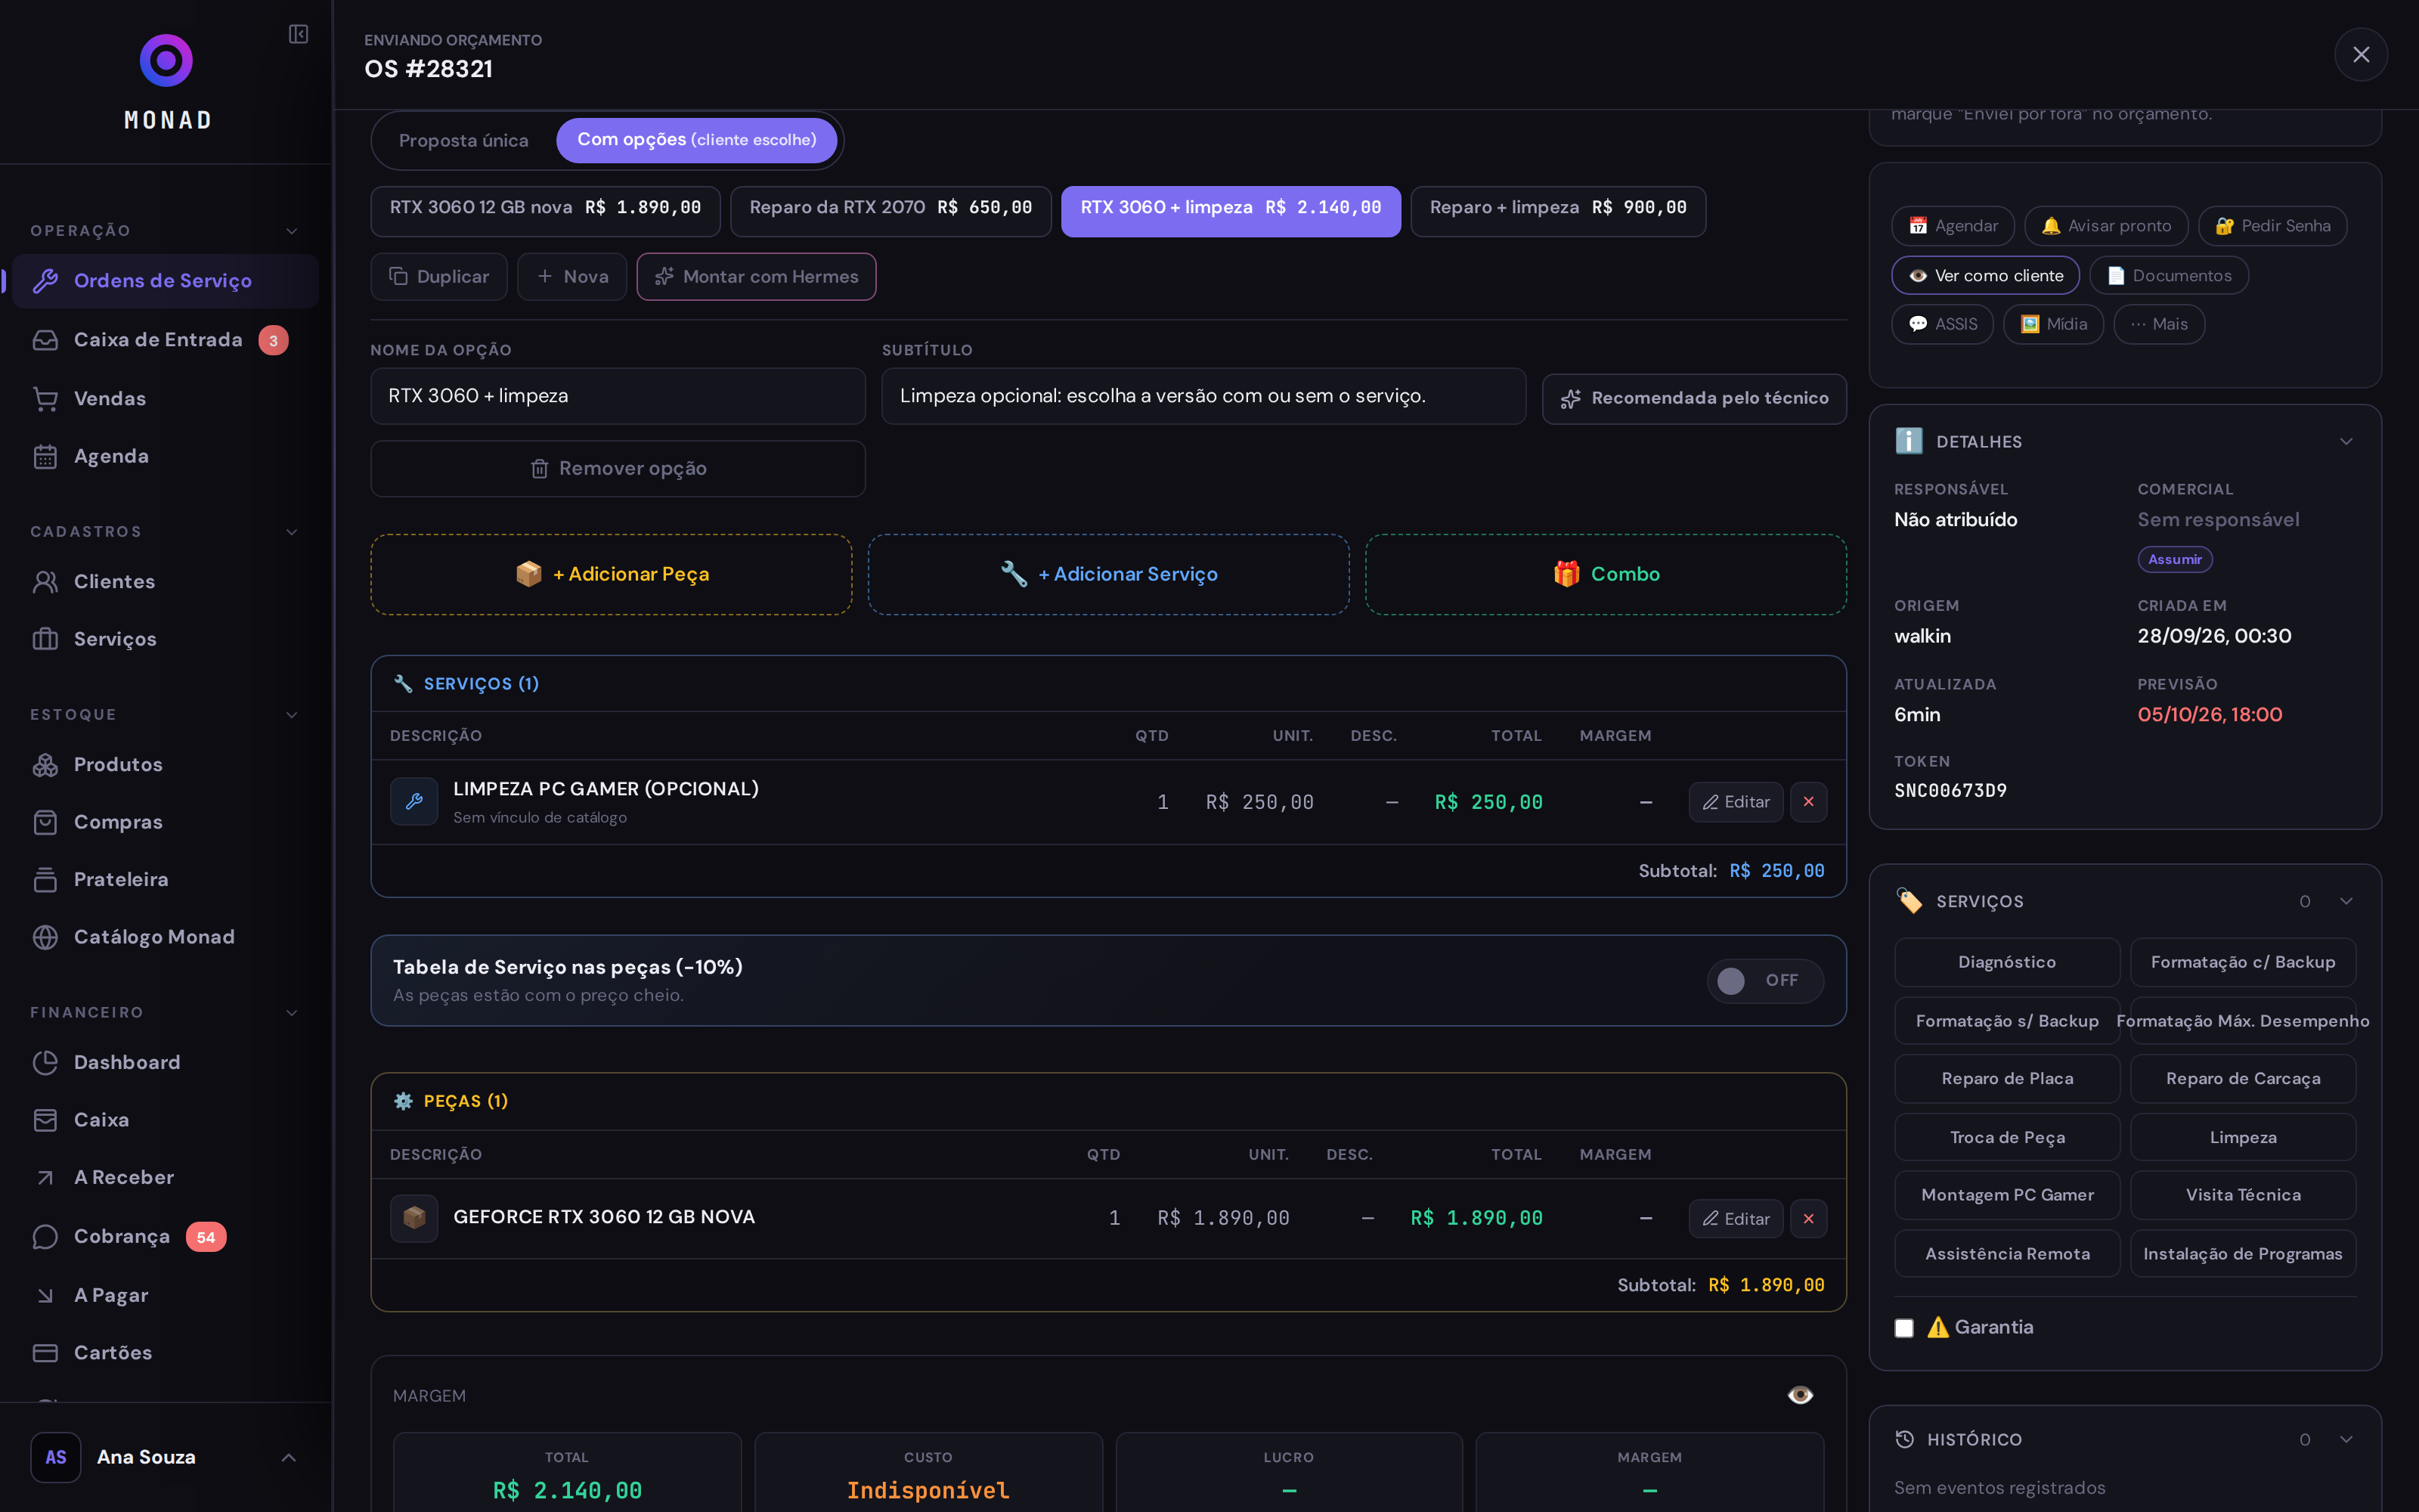Click Duplicar option button
Image resolution: width=2419 pixels, height=1512 pixels.
coord(438,277)
